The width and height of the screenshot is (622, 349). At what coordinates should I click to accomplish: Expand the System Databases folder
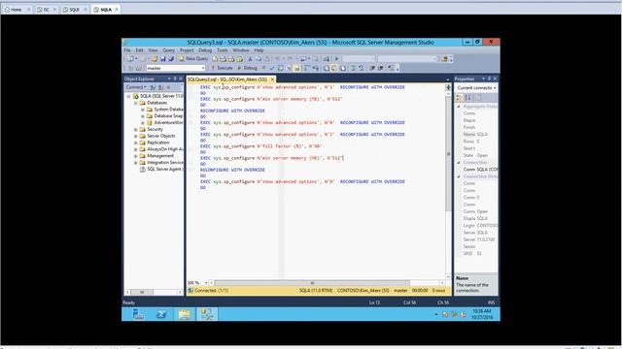[143, 110]
